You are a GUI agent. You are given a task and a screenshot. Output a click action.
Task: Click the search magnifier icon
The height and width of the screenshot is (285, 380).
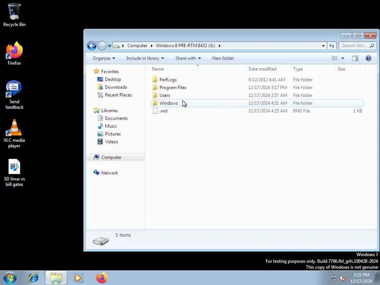tap(372, 46)
